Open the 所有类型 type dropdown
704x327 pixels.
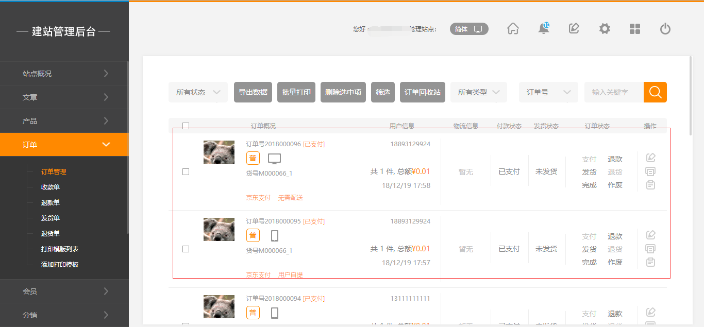479,92
